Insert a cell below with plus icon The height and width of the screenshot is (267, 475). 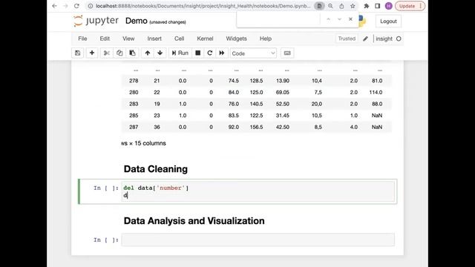click(x=92, y=53)
